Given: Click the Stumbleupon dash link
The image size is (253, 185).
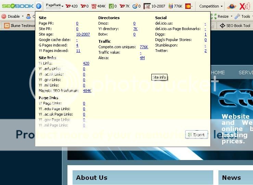Looking at the screenshot, I should point(205,45).
